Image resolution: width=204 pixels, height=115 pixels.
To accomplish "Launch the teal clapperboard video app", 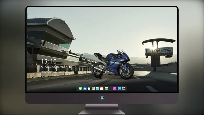I will 97,89.
